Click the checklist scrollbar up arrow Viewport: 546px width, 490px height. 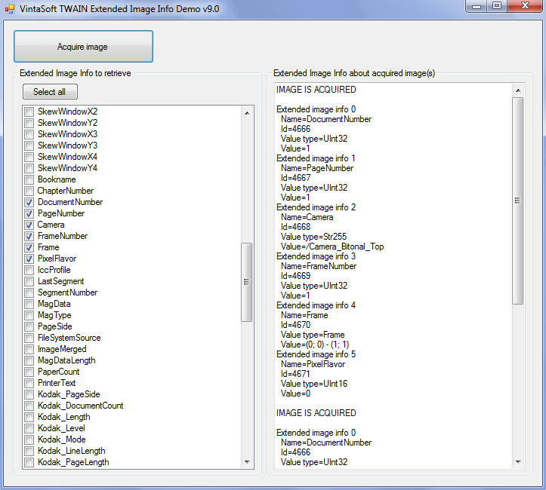247,113
